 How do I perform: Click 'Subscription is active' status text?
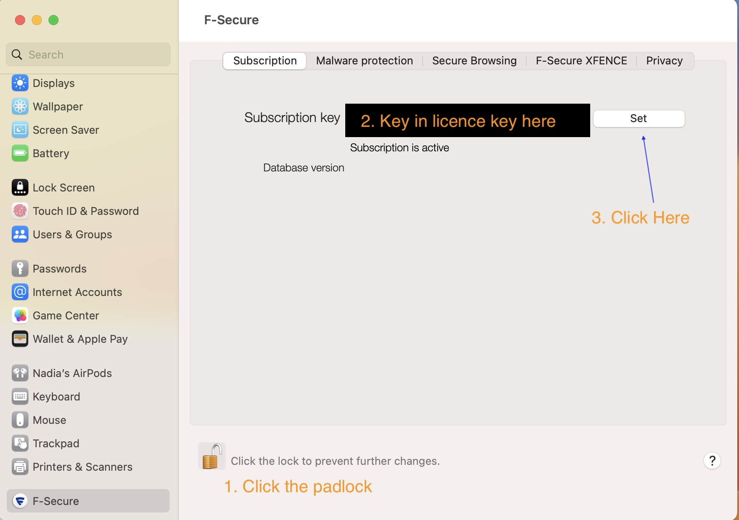coord(400,148)
